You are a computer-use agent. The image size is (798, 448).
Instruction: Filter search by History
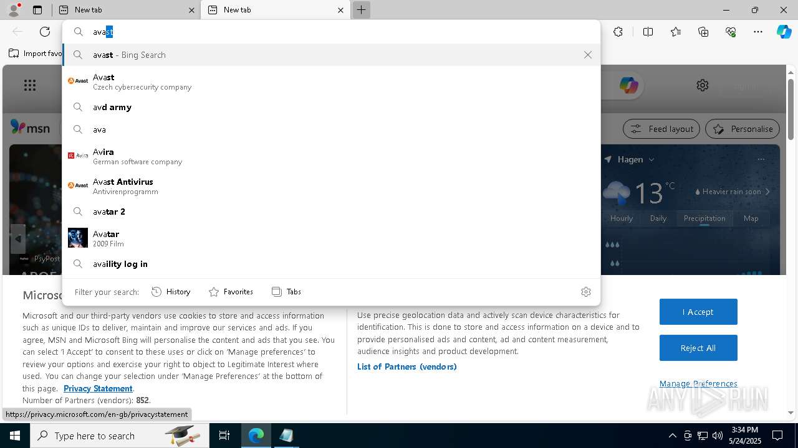pyautogui.click(x=171, y=291)
